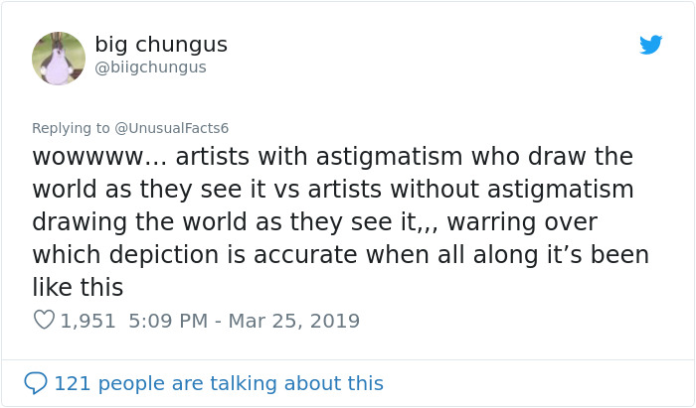
Task: Click the display name "big chungus"
Action: 161,45
